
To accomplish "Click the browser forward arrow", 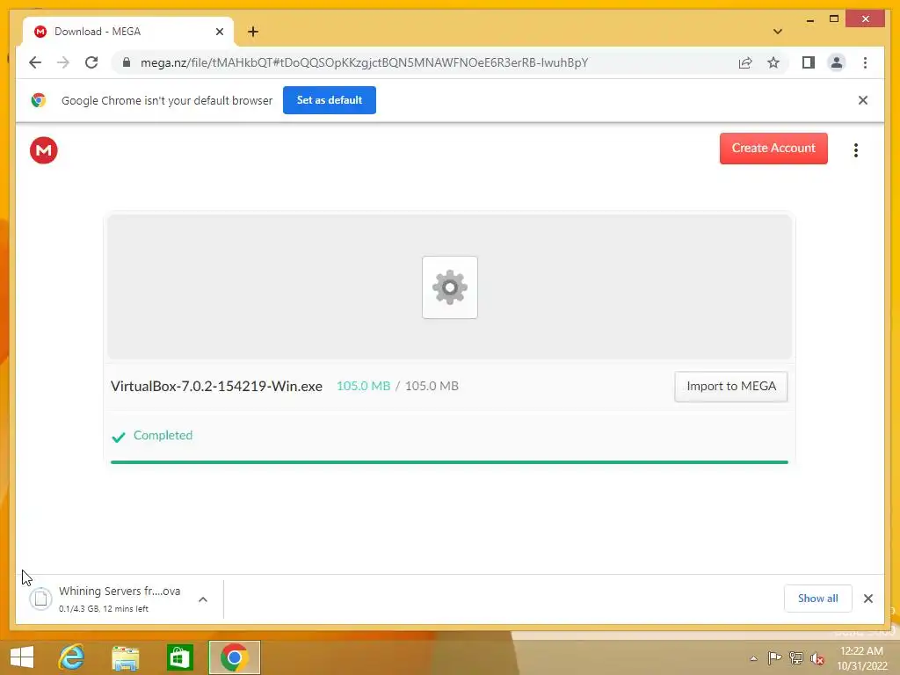I will pos(63,62).
